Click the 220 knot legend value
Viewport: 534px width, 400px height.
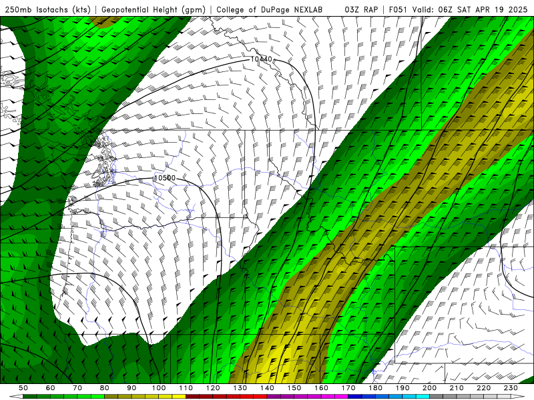tap(484, 388)
